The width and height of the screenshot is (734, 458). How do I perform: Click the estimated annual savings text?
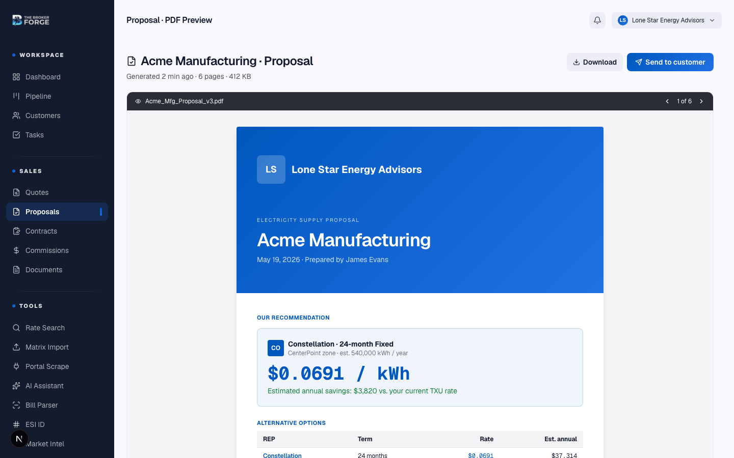coord(362,391)
